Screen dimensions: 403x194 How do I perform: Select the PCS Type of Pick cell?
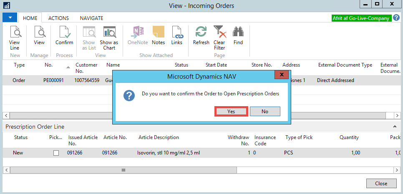[288, 153]
